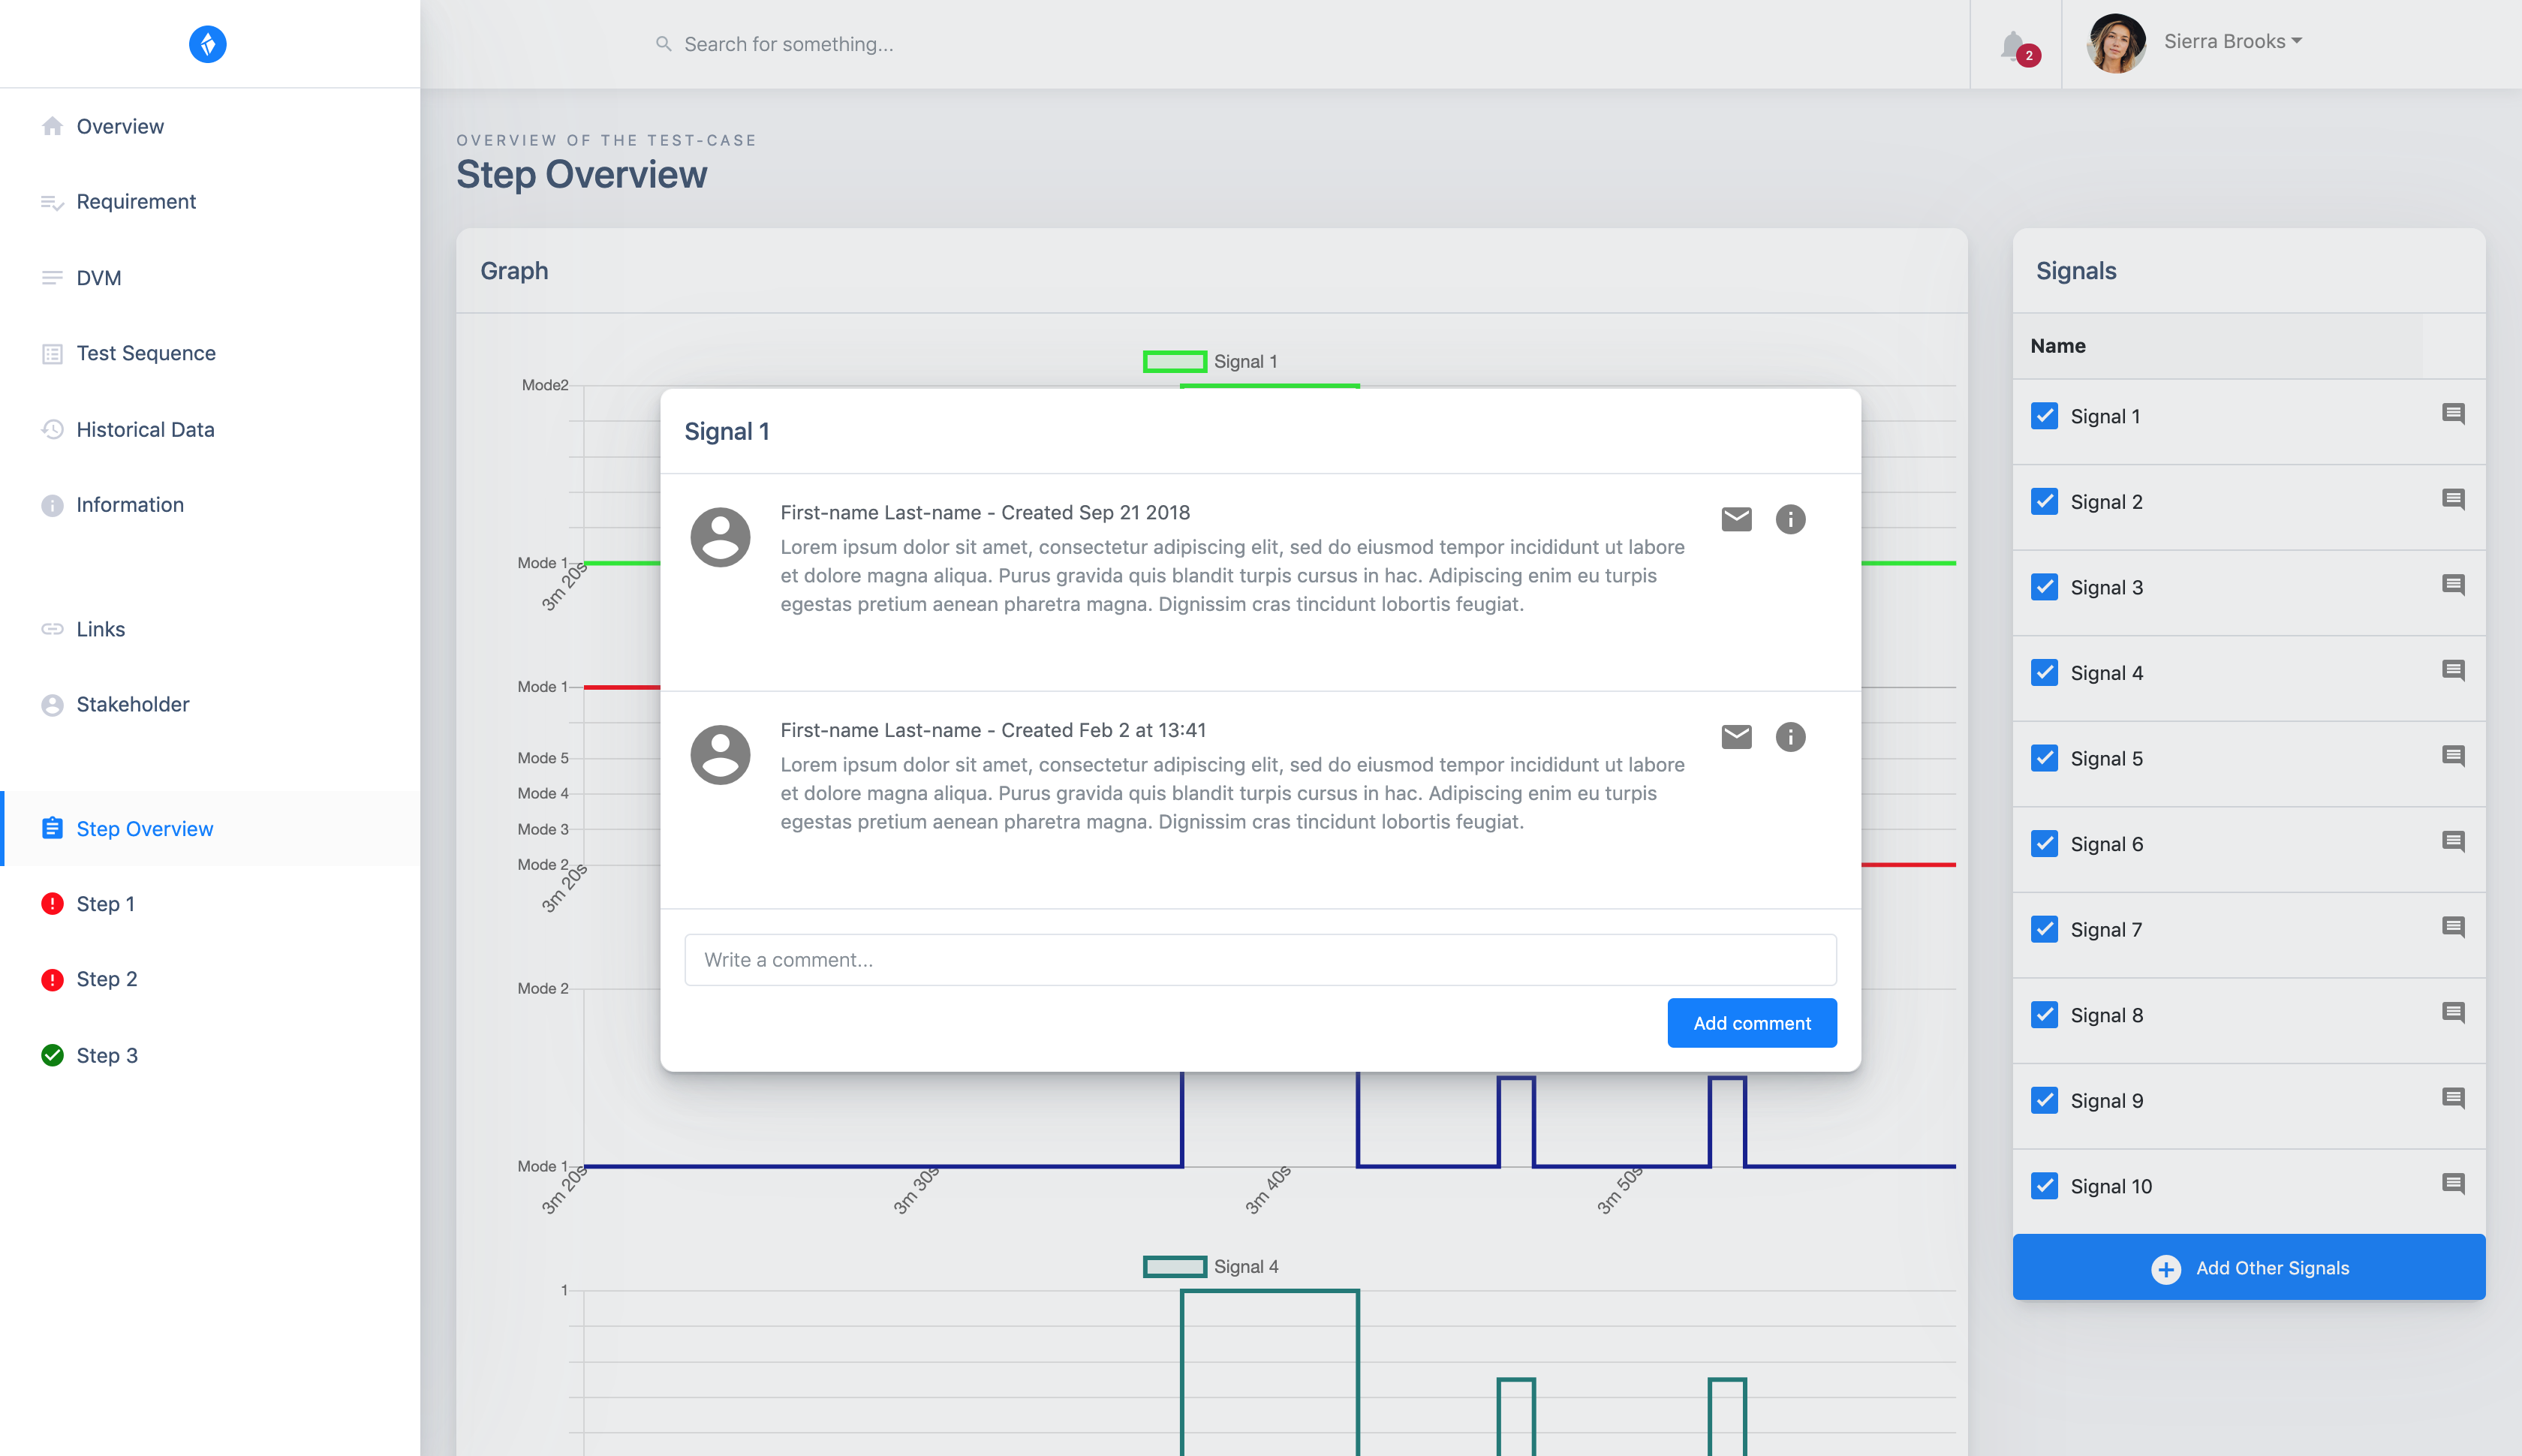Image resolution: width=2522 pixels, height=1456 pixels.
Task: Open Test Sequence in sidebar
Action: tap(210, 353)
